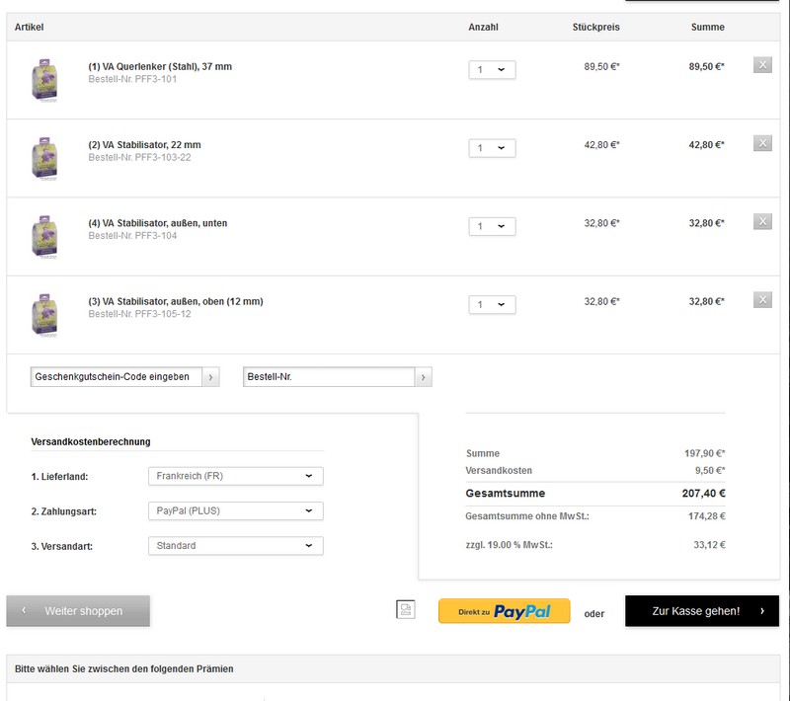
Task: Click the Artikel column header
Action: click(x=29, y=28)
